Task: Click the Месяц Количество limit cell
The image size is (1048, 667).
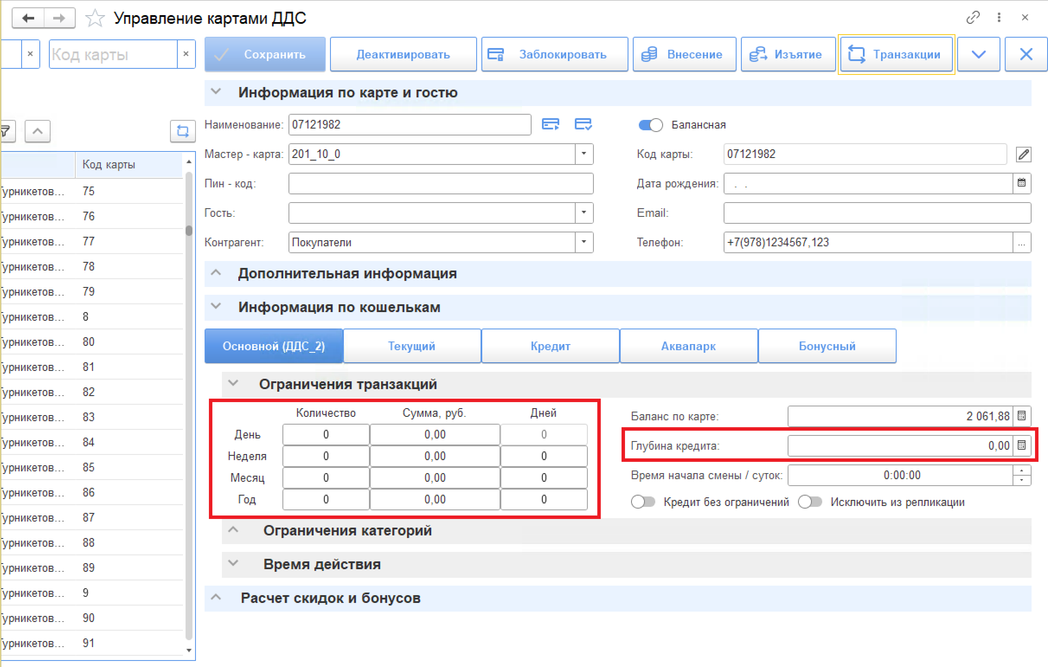Action: pos(326,477)
